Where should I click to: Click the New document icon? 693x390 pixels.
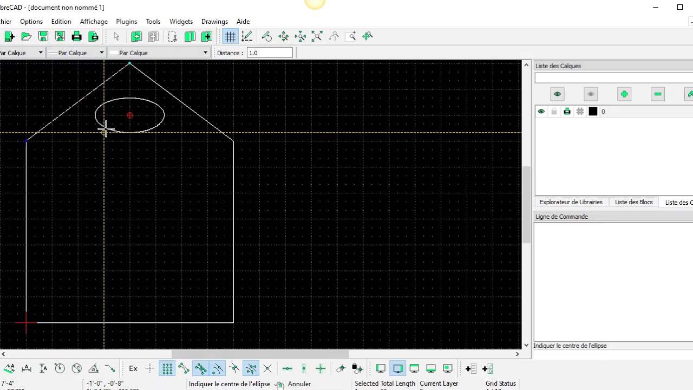[9, 36]
